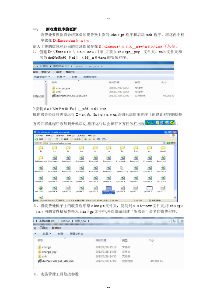Click 刻录 in top Explorer toolbar
Image resolution: width=217 pixels, height=308 pixels.
point(74,77)
